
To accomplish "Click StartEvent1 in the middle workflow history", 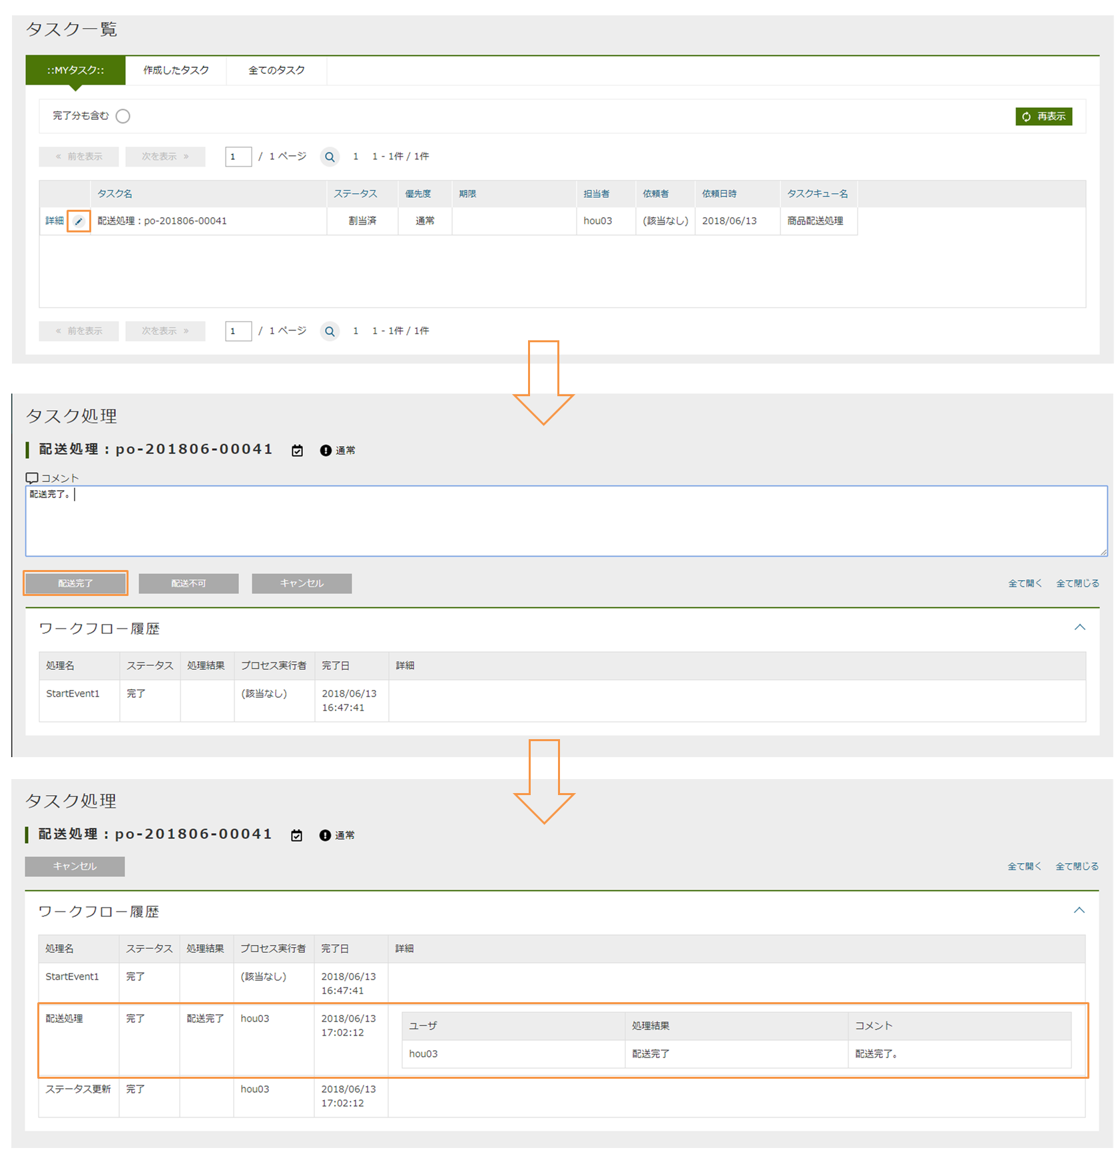I will click(x=73, y=694).
